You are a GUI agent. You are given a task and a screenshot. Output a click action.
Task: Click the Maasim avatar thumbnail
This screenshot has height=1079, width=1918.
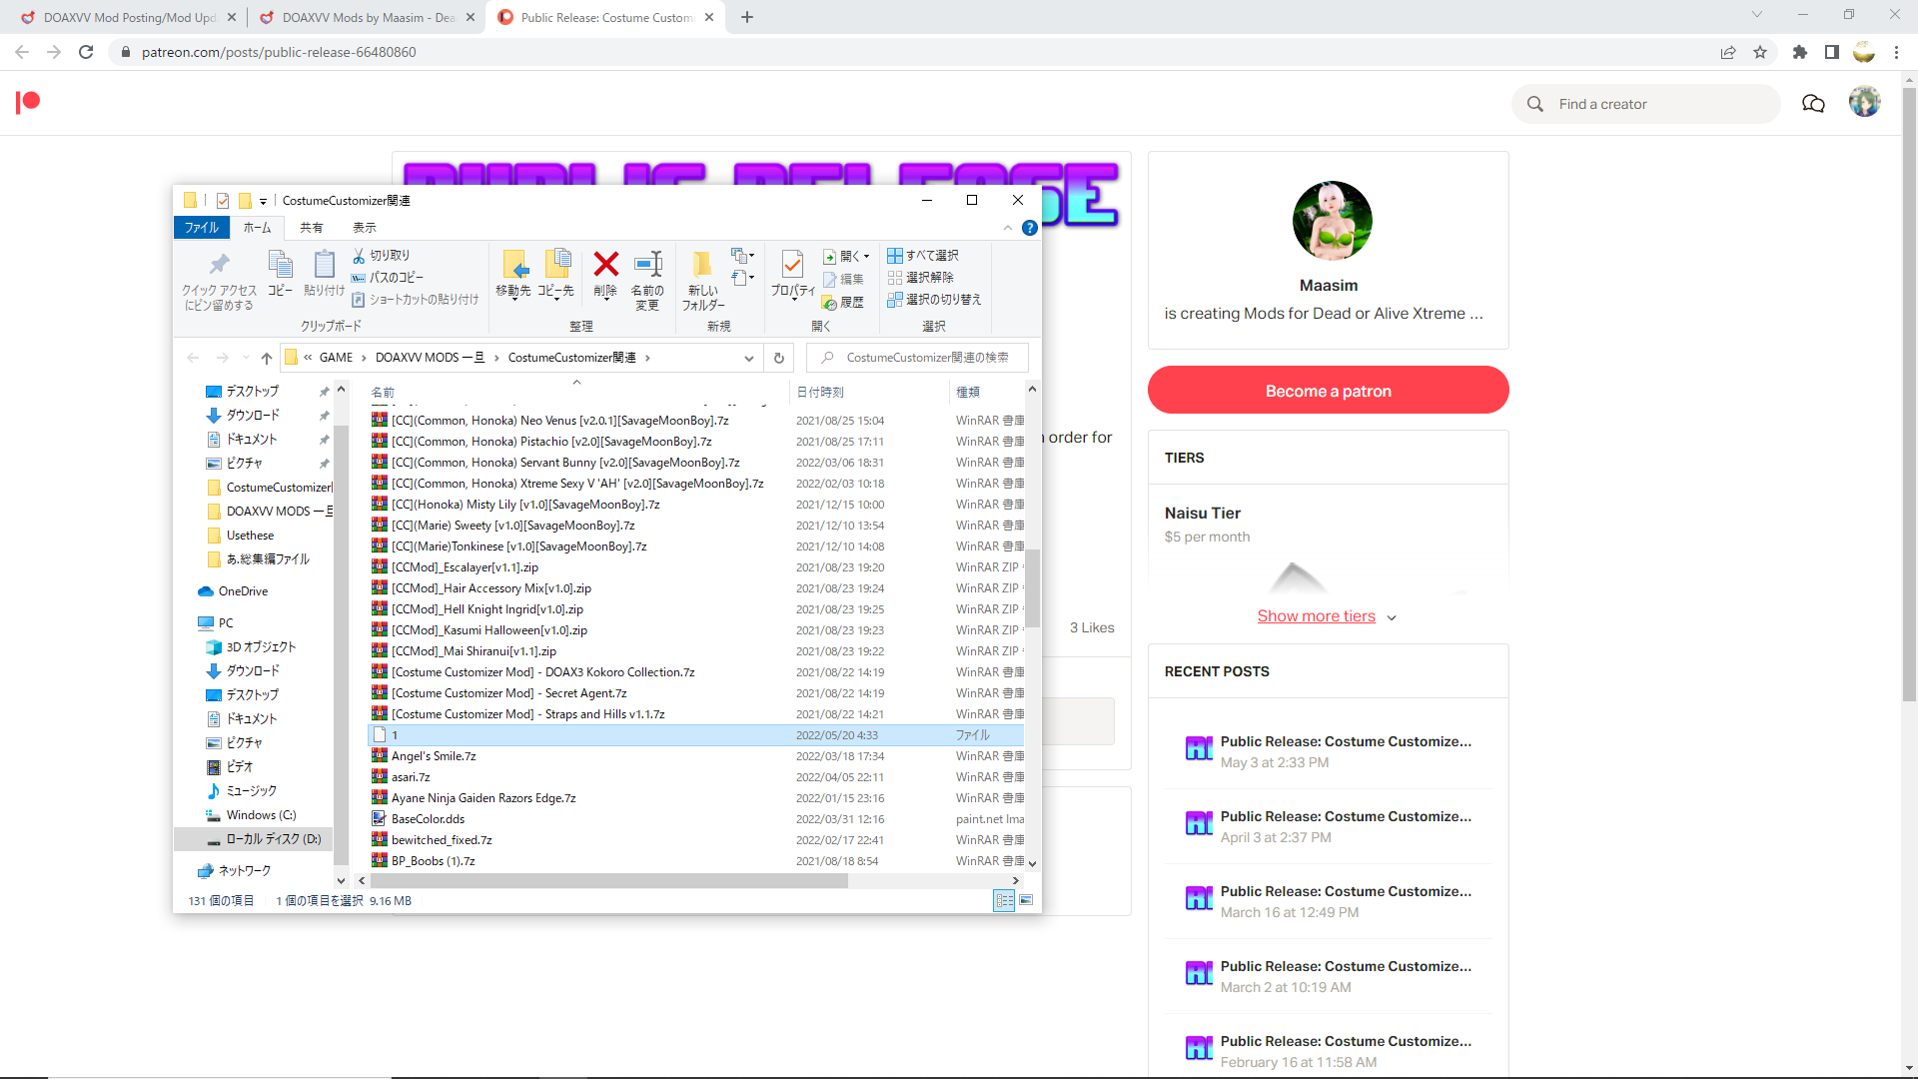coord(1332,221)
